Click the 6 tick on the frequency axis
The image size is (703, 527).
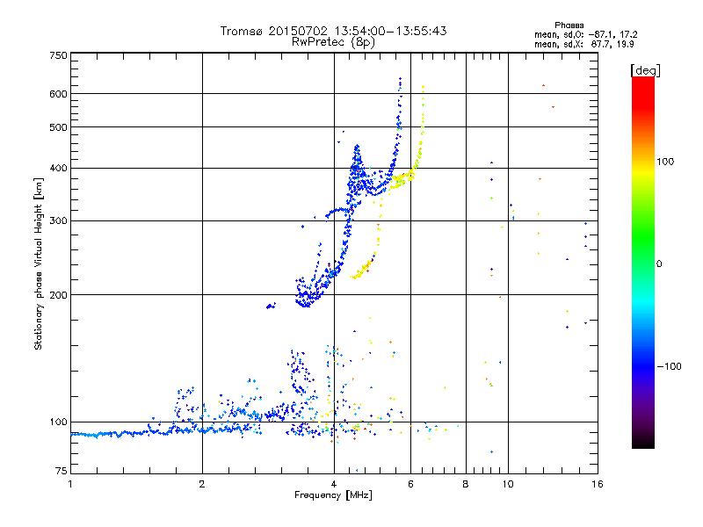(x=411, y=484)
